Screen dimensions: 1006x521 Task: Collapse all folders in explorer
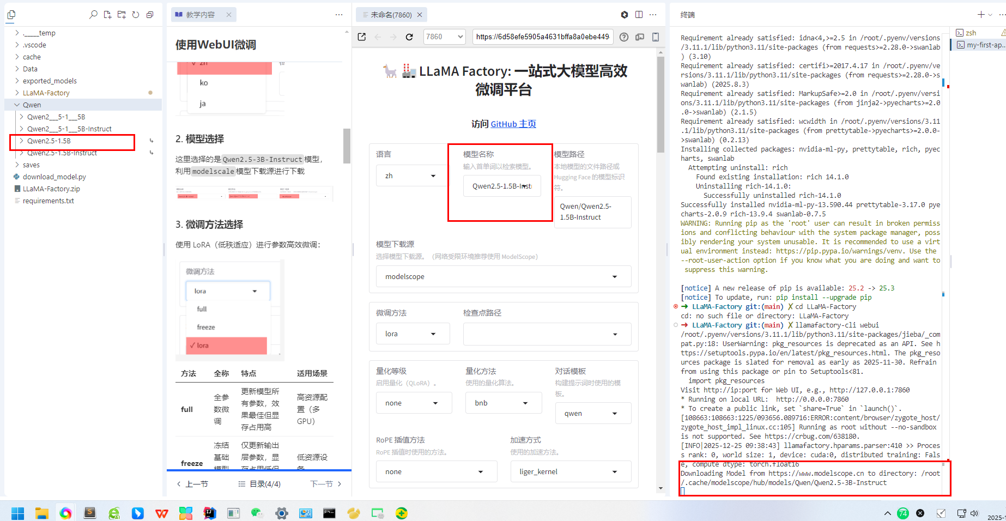pos(150,15)
